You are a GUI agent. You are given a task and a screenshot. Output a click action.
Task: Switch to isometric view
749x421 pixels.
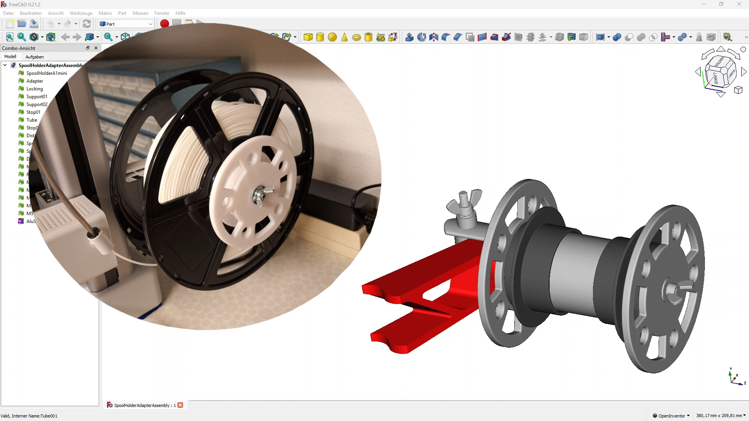125,37
